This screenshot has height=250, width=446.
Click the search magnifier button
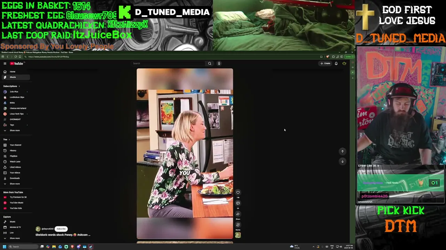[x=209, y=64]
